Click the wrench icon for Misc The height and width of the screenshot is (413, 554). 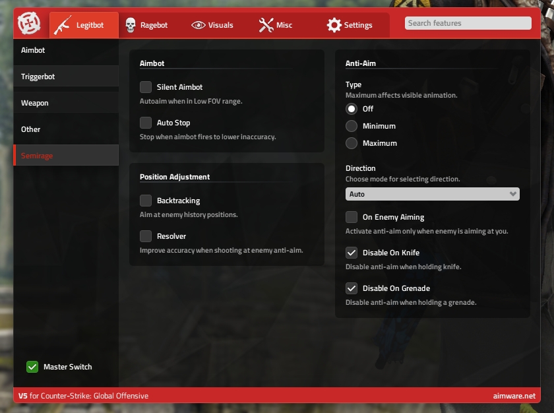pyautogui.click(x=266, y=25)
